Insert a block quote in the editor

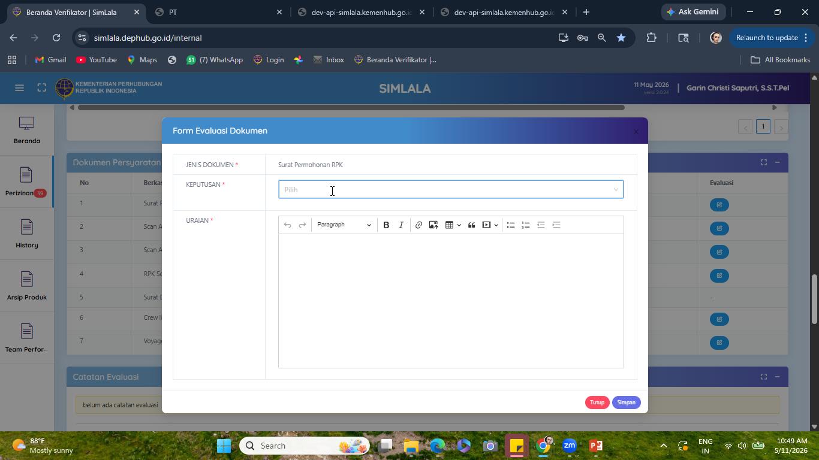click(x=471, y=225)
